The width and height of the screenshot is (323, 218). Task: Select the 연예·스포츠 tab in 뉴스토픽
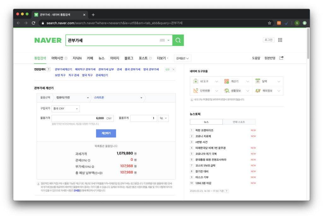click(x=239, y=122)
